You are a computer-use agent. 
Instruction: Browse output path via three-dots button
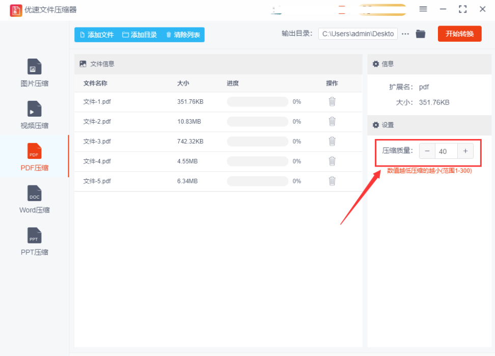[405, 34]
